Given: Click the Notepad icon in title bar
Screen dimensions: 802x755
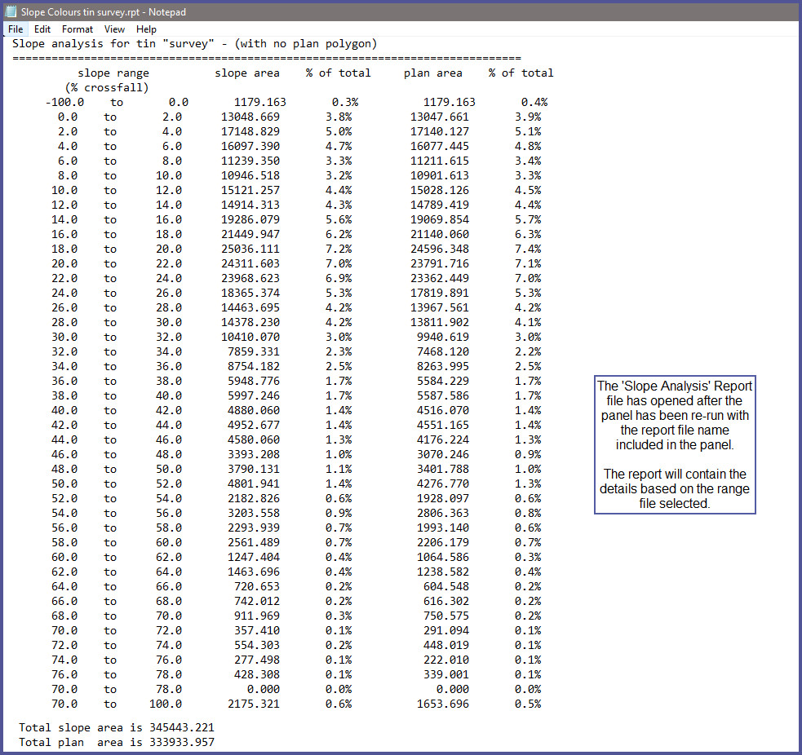Looking at the screenshot, I should (11, 11).
